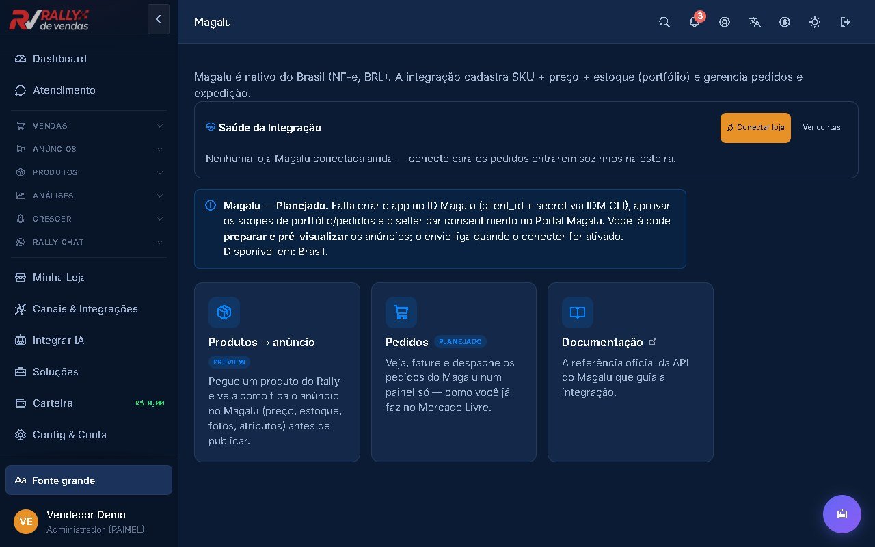875x547 pixels.
Task: Expand the RALLY CHAT section
Action: pos(89,242)
